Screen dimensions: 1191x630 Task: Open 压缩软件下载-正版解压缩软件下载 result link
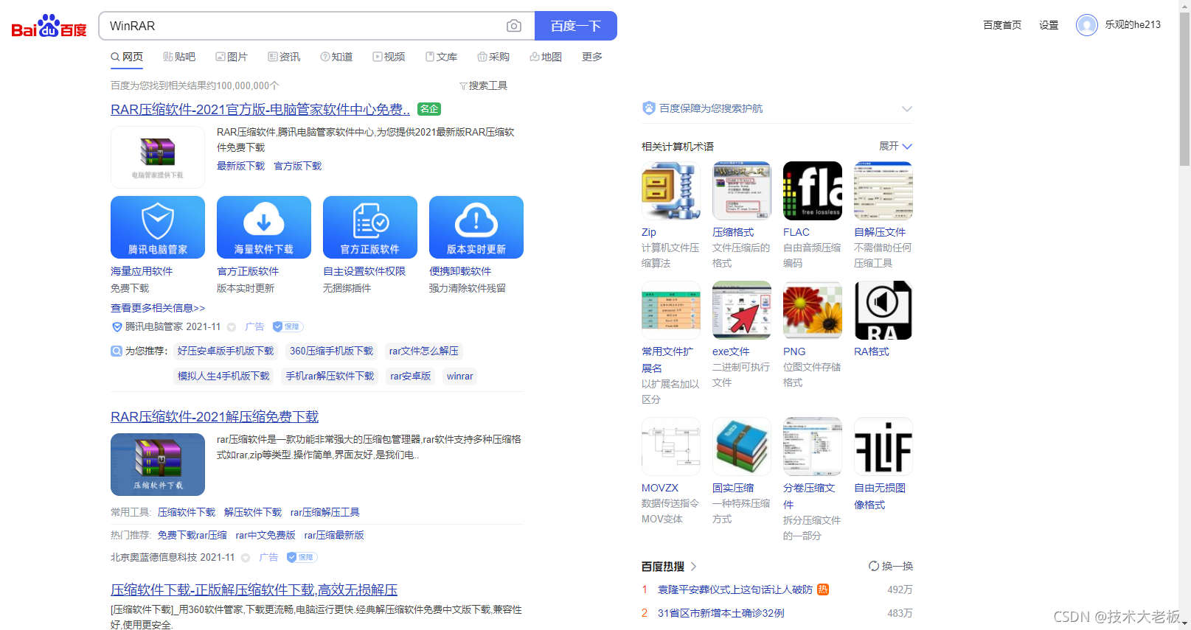254,589
